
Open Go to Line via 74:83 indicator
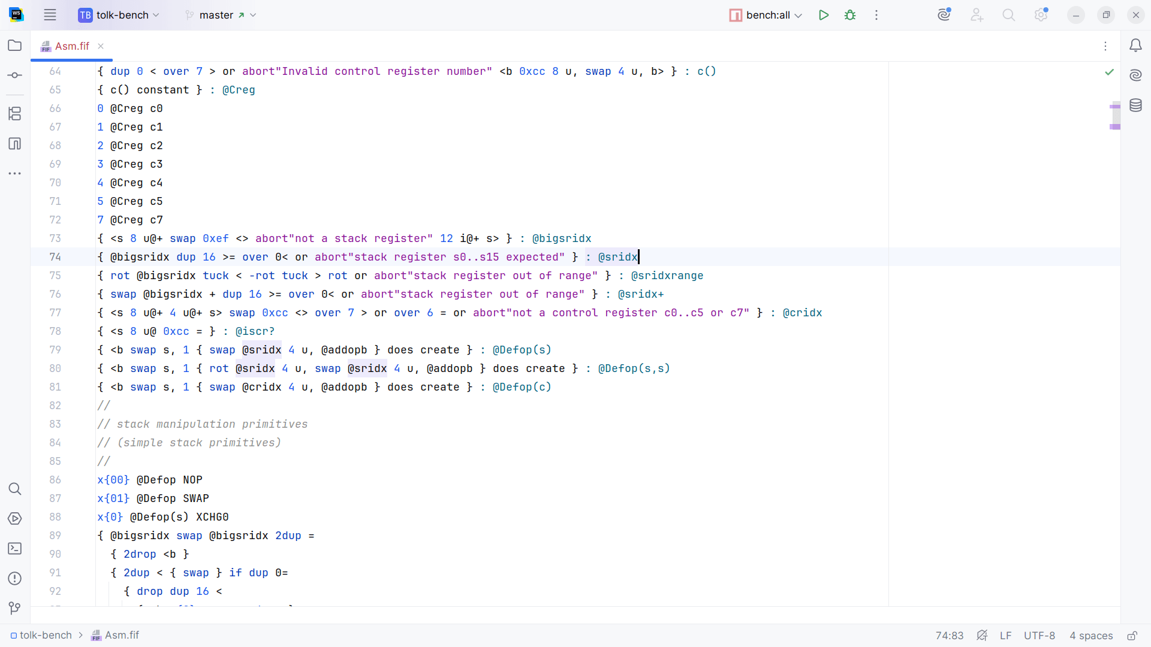tap(950, 636)
